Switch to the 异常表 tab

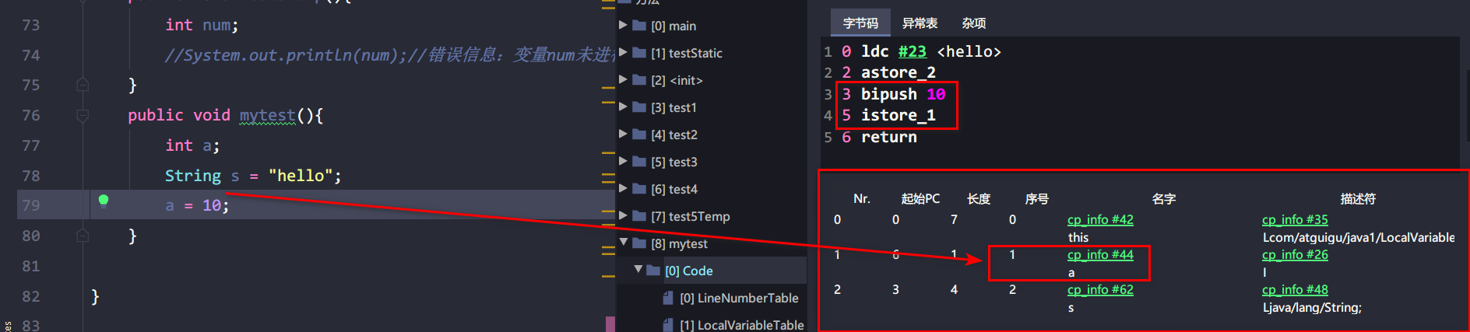click(920, 23)
